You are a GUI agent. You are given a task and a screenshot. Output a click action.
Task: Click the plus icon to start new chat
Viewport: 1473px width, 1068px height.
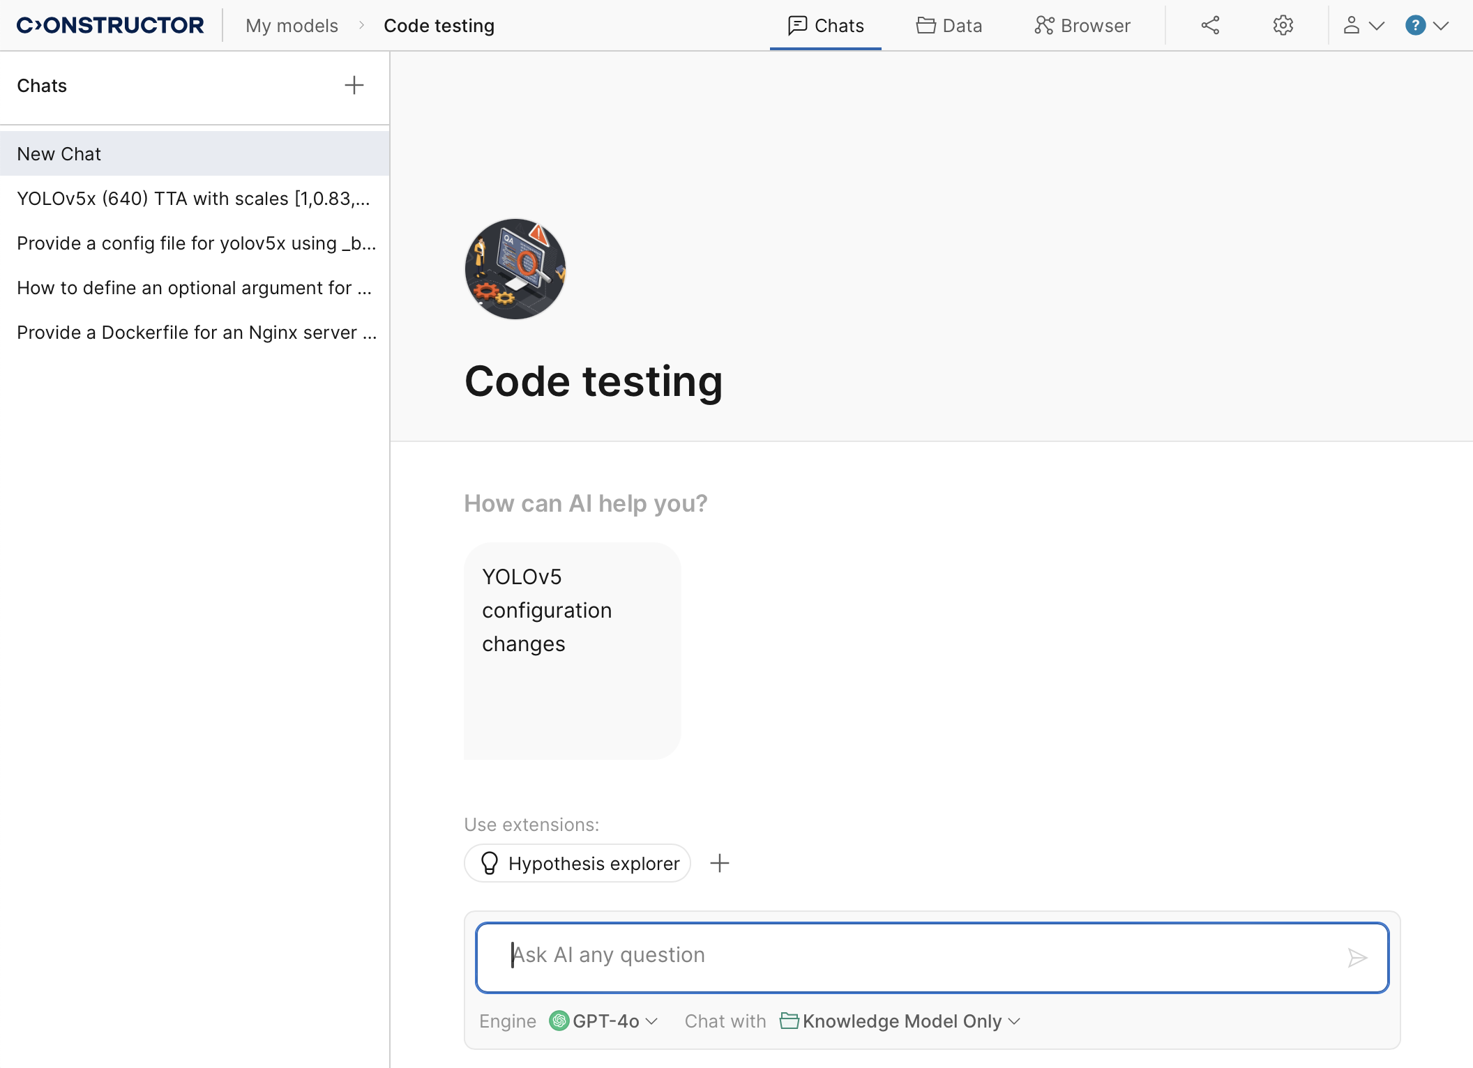354,85
